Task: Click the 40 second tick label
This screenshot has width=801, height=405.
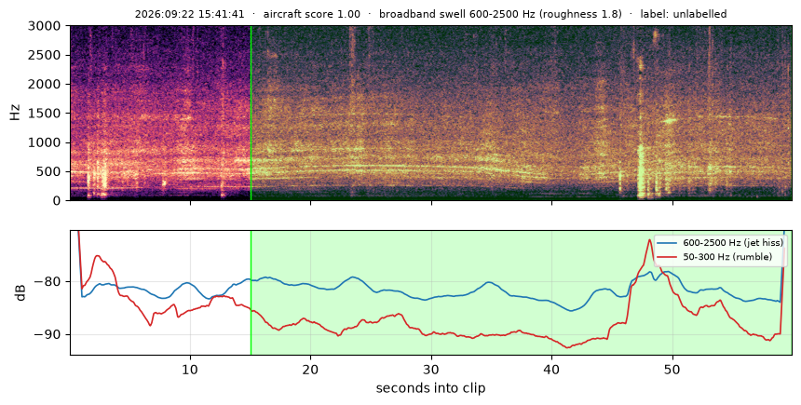Action: pyautogui.click(x=551, y=370)
